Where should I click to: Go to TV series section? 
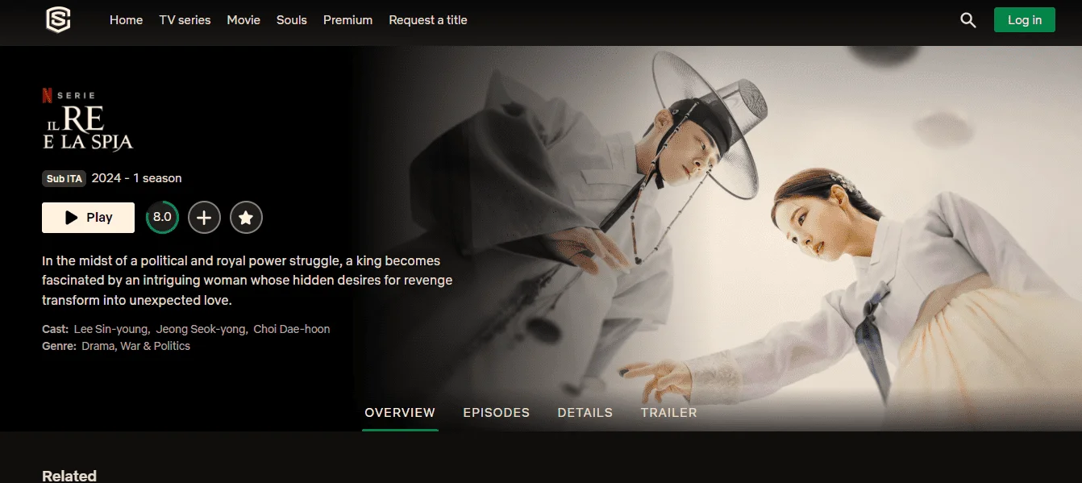[x=185, y=20]
